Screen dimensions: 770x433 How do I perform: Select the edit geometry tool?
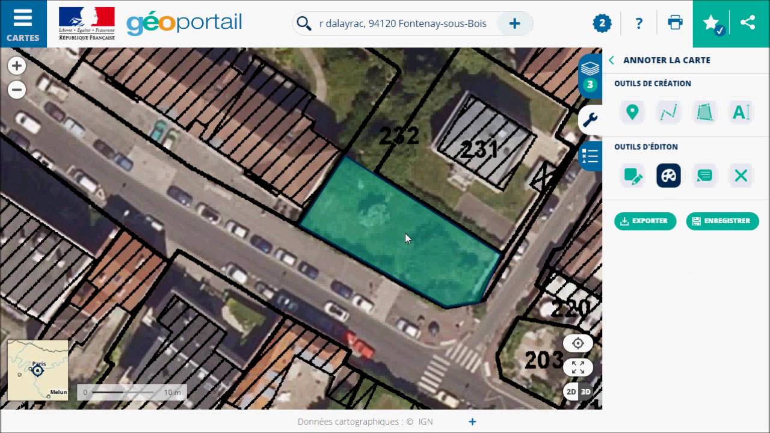632,176
